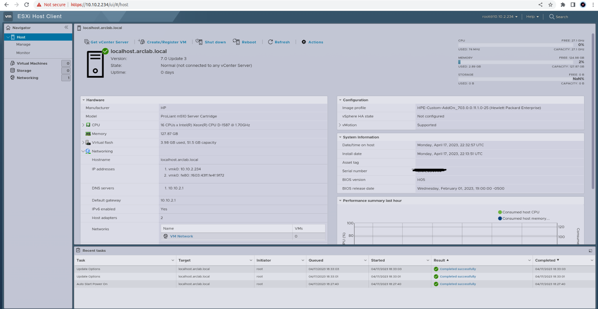
Task: Click the browser address bar URL
Action: pos(99,5)
